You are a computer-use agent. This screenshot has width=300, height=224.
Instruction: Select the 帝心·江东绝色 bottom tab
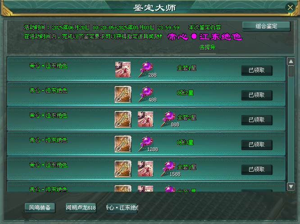(122, 208)
